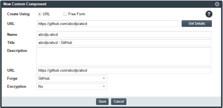Click inside the empty Description text area
The image size is (223, 108).
124,56
